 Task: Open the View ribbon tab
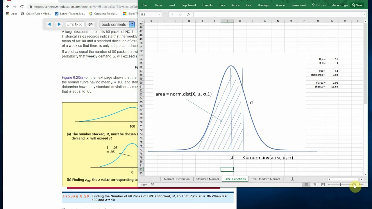click(x=249, y=5)
